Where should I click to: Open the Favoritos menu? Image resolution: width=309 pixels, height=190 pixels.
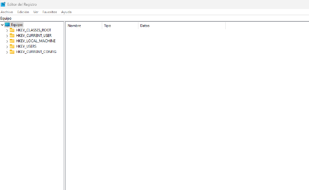point(50,12)
